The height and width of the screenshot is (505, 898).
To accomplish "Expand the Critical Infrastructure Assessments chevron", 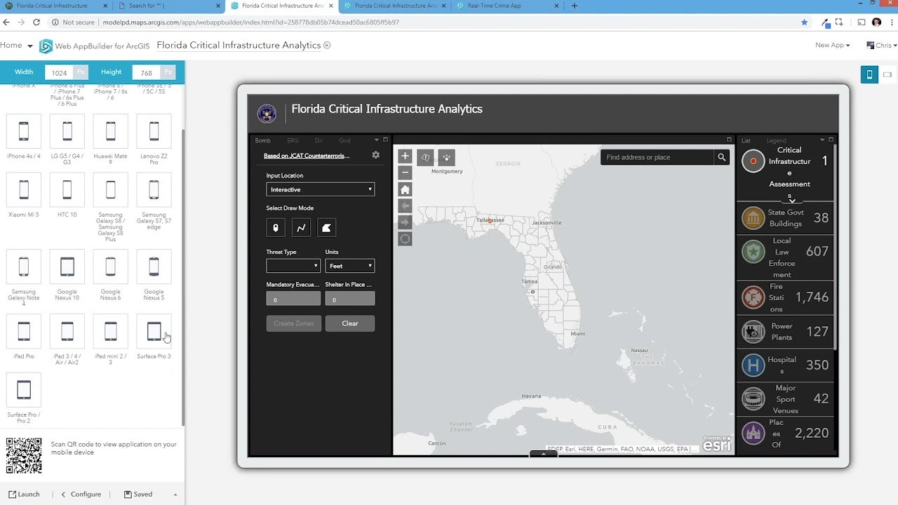I will (792, 201).
